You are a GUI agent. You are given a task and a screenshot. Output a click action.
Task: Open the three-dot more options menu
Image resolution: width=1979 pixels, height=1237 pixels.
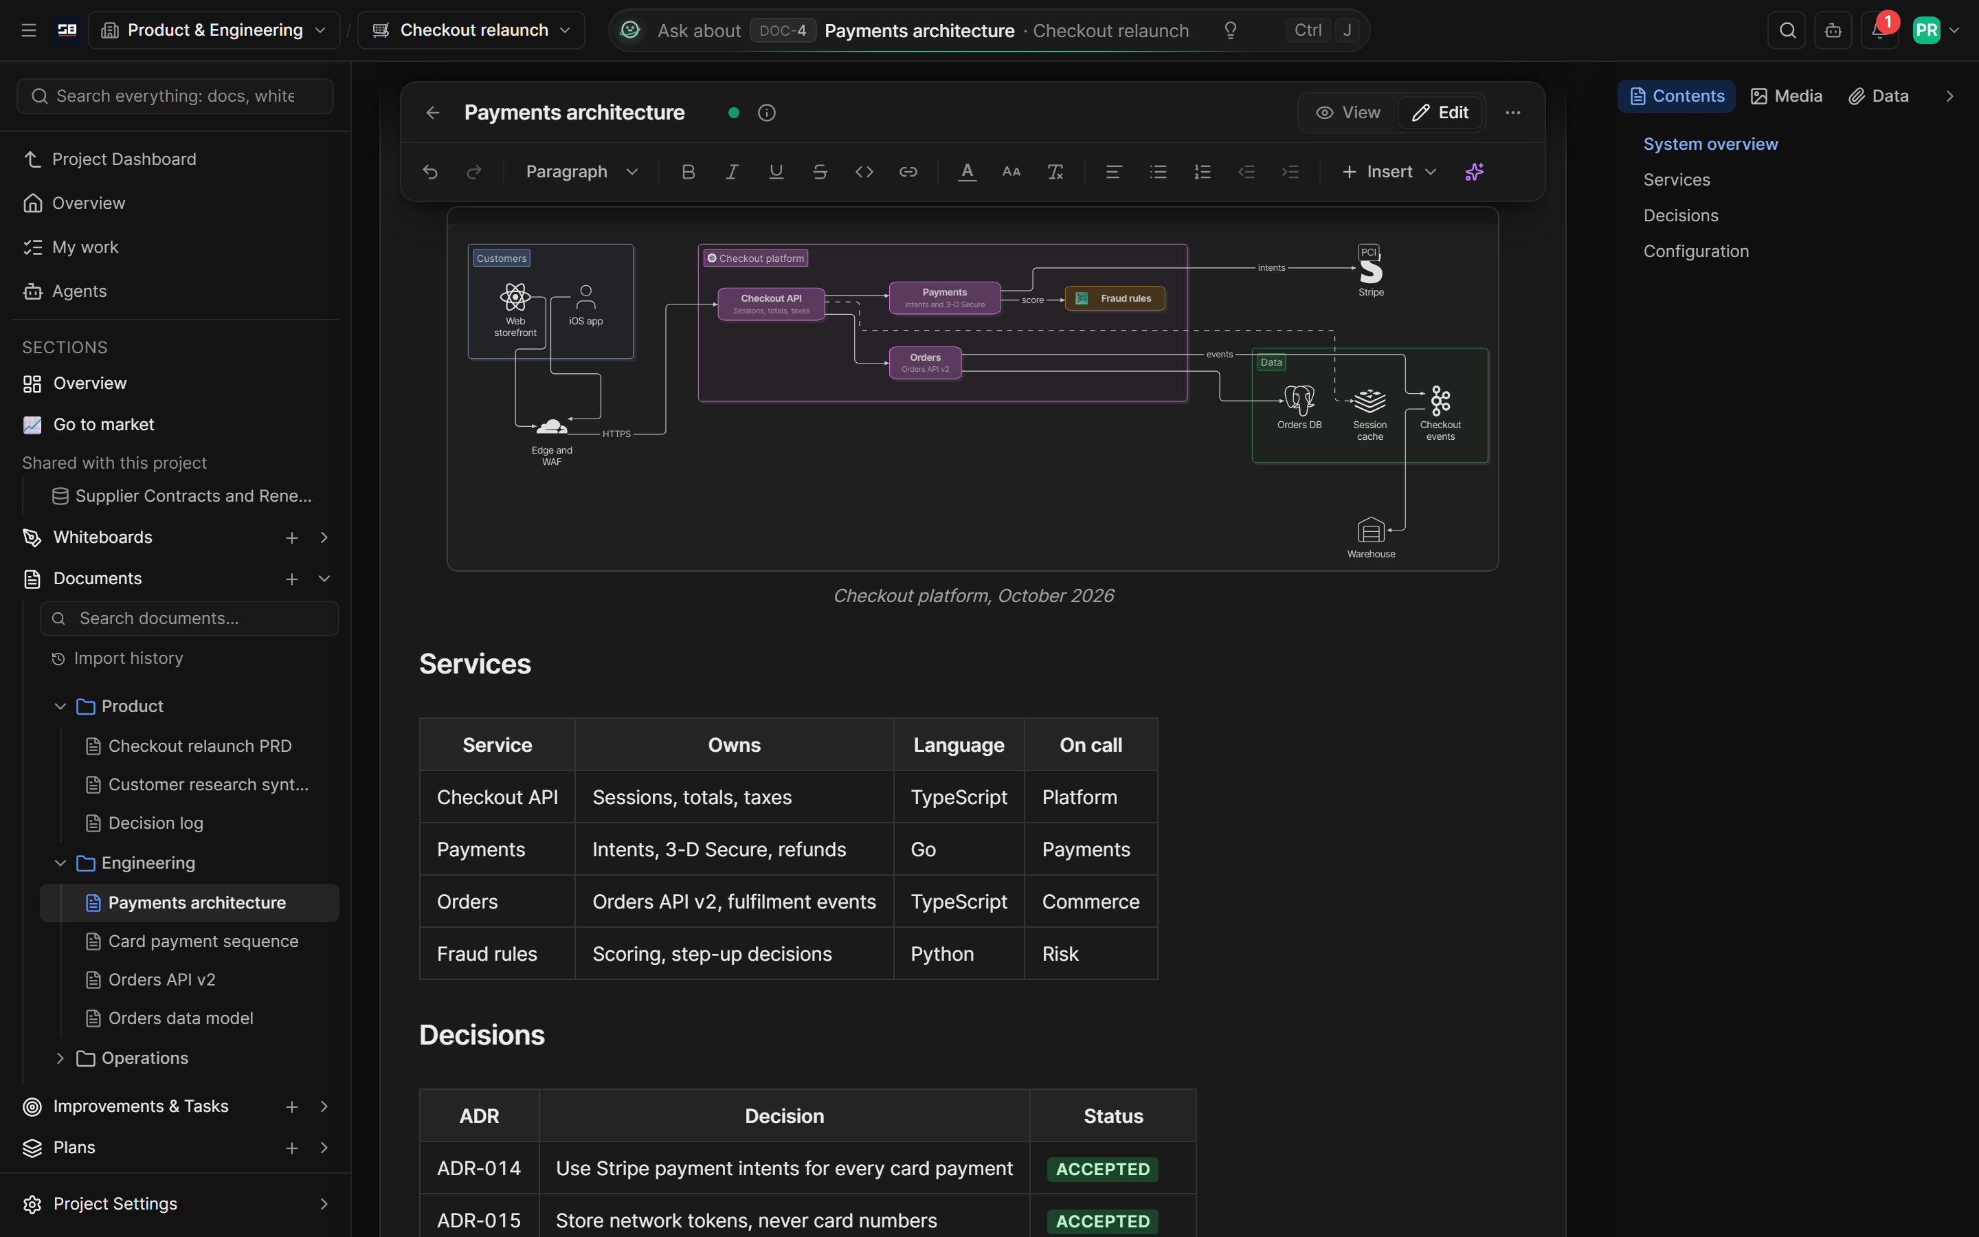tap(1513, 113)
